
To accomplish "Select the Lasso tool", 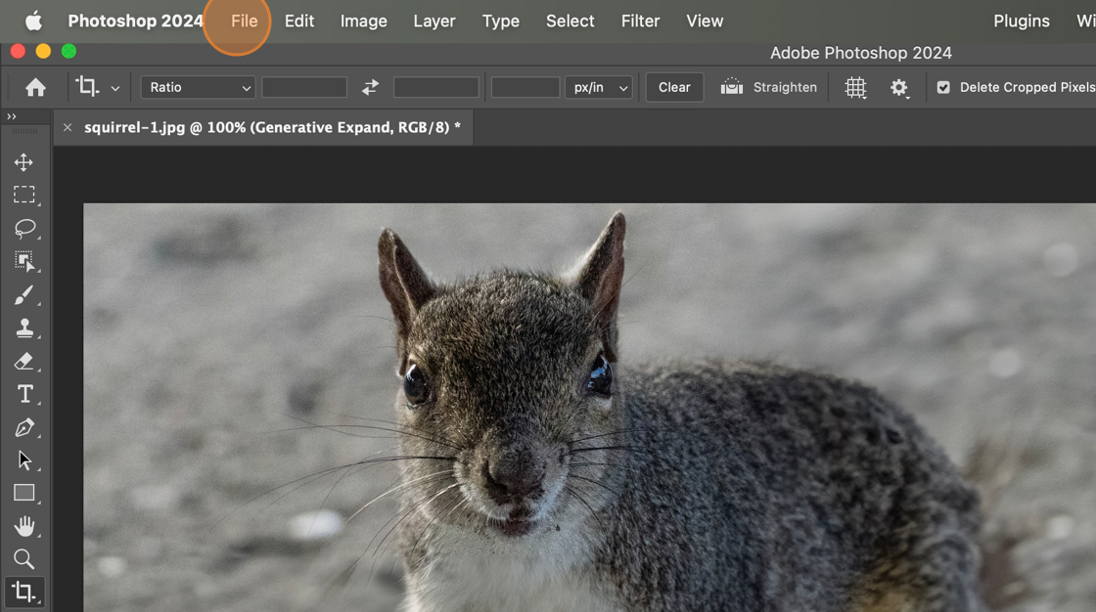I will (x=23, y=229).
